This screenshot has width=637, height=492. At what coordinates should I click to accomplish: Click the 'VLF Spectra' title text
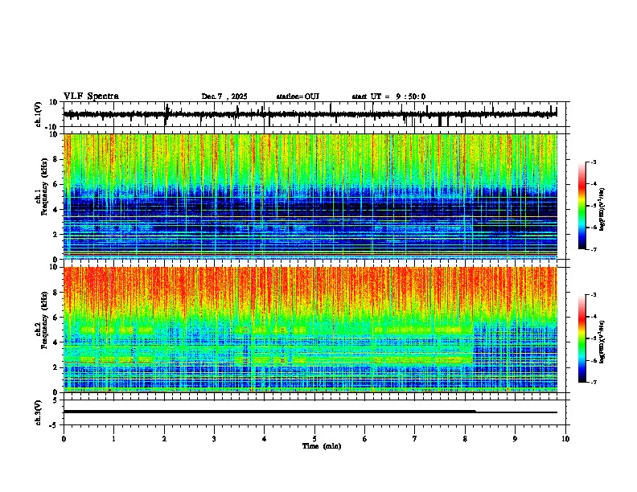point(91,96)
